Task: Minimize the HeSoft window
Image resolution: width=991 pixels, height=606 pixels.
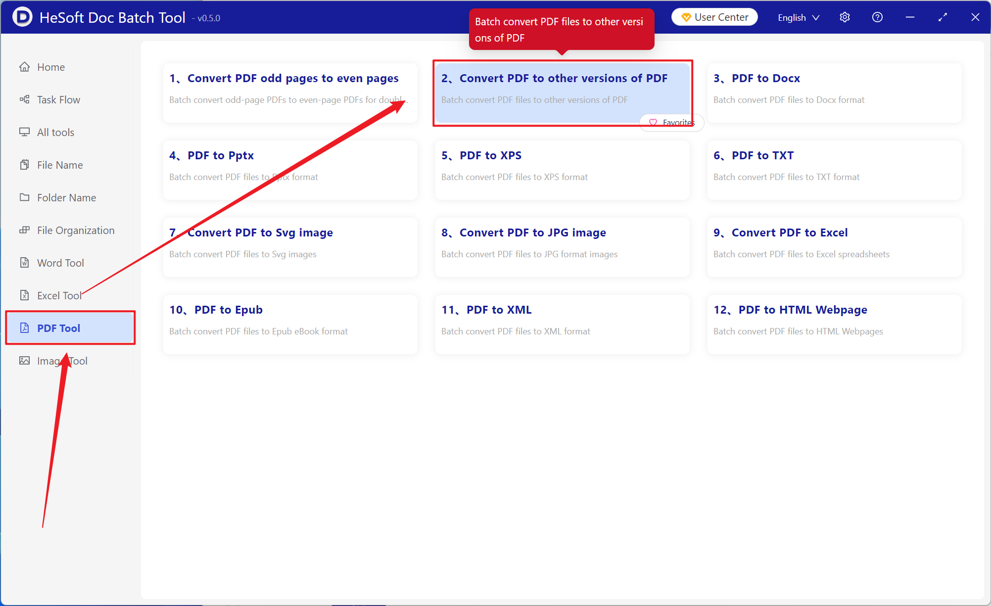Action: point(910,17)
